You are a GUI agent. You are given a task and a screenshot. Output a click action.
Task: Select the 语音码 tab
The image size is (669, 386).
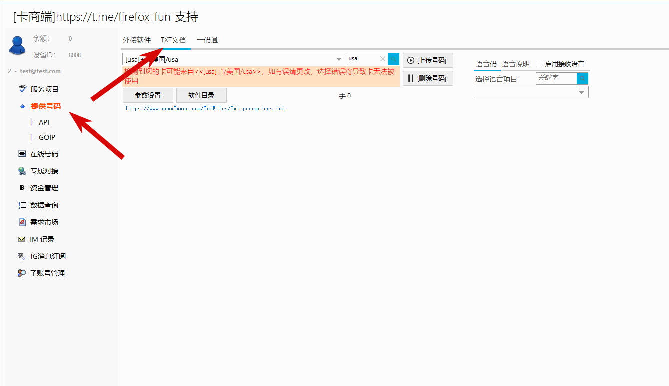(486, 64)
